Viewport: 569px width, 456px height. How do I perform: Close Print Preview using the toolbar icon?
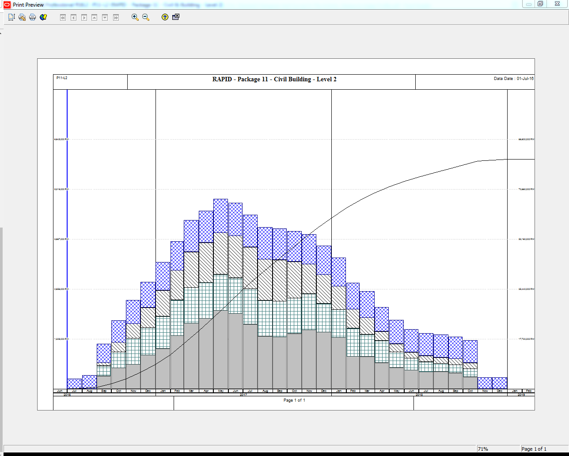(176, 17)
